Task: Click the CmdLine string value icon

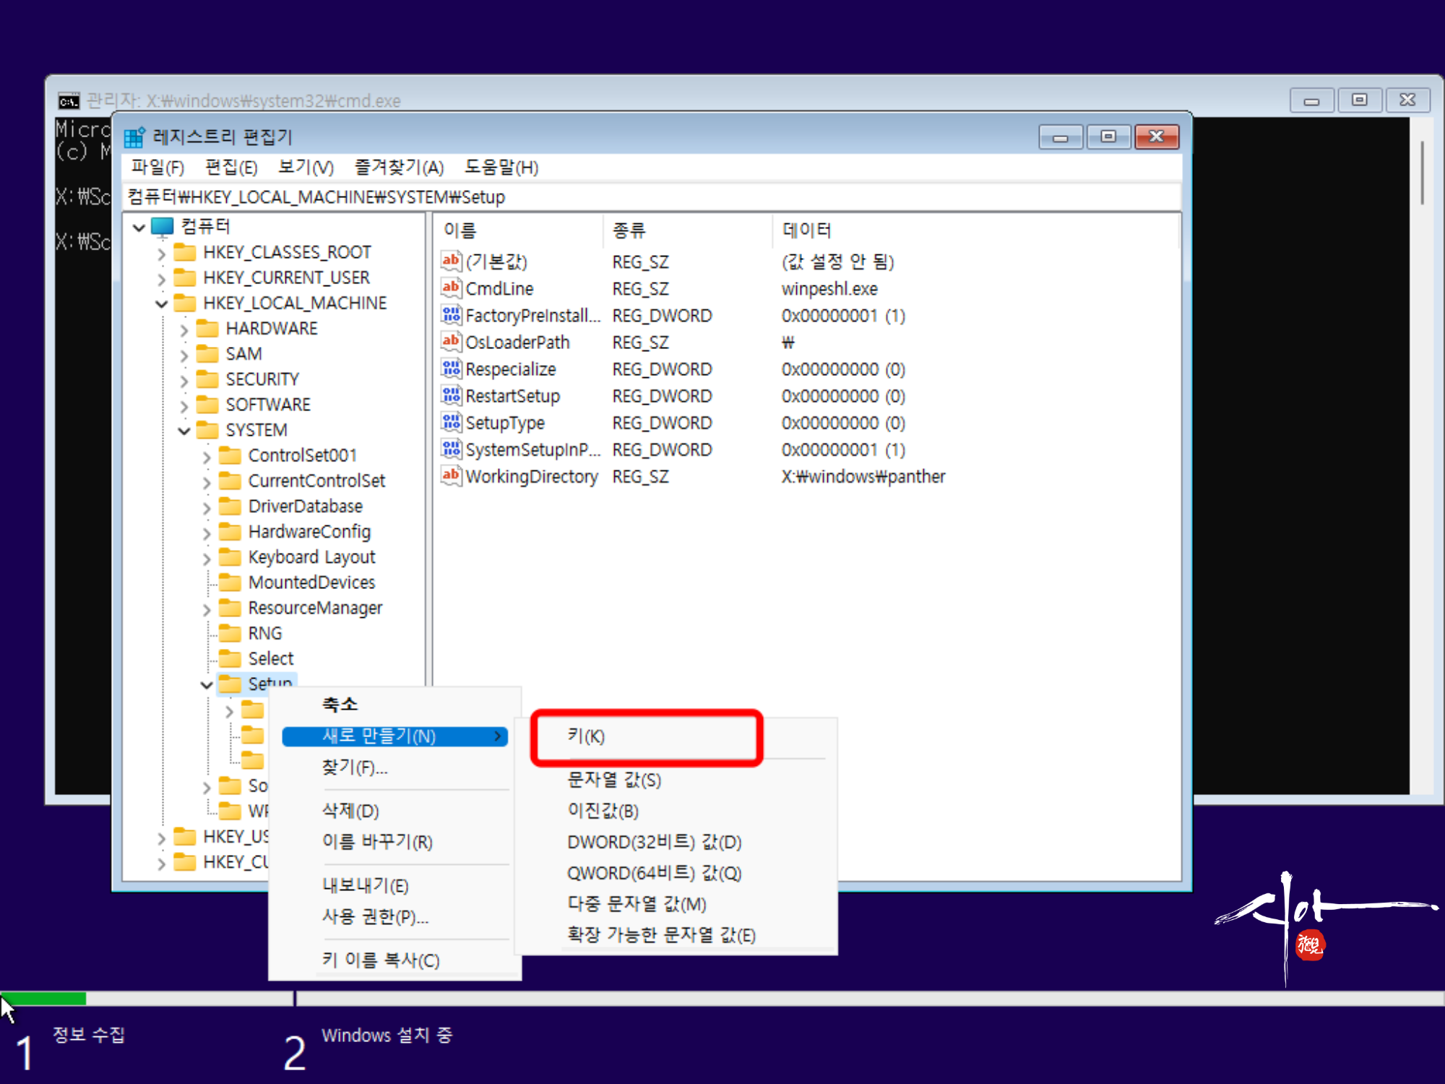Action: pyautogui.click(x=451, y=288)
